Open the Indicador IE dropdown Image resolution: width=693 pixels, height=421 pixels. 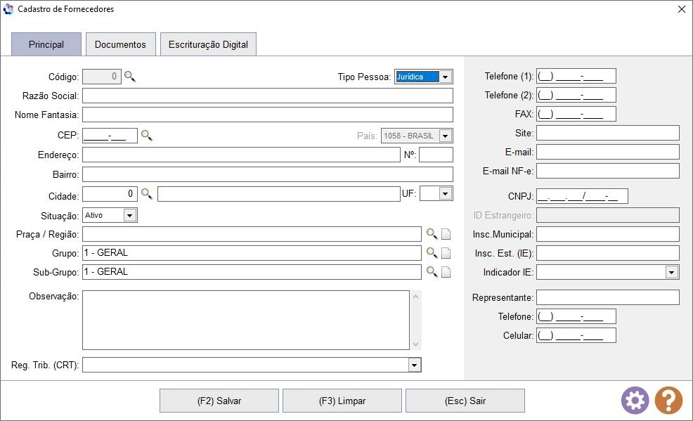672,272
